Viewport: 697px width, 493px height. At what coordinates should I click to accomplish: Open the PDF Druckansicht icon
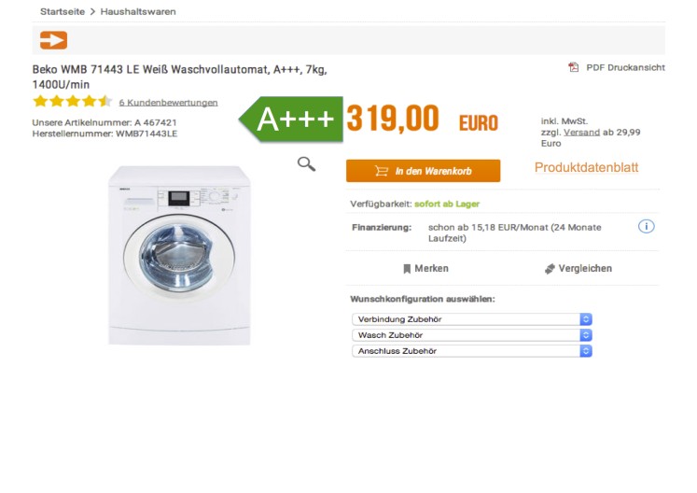click(x=574, y=67)
